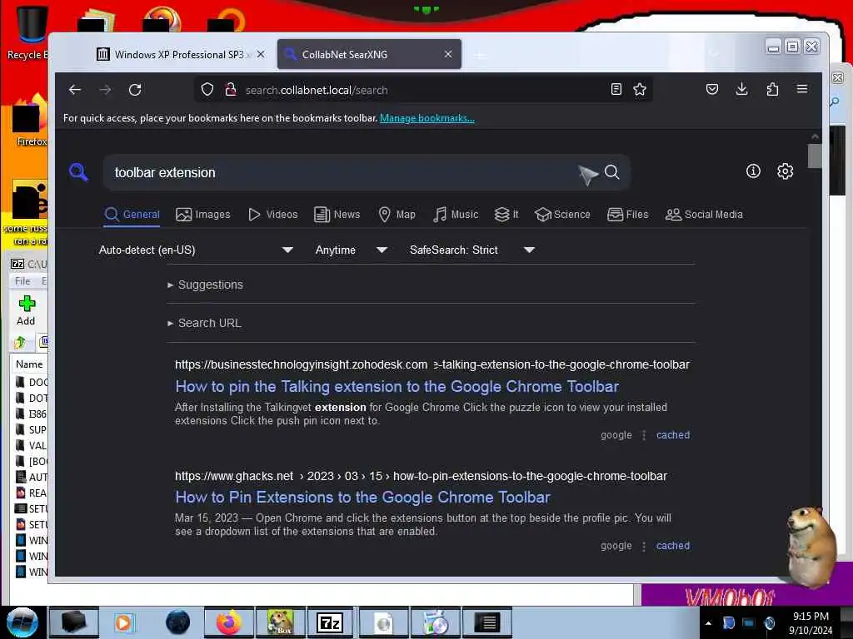
Task: Expand the Suggestions section
Action: coord(206,285)
